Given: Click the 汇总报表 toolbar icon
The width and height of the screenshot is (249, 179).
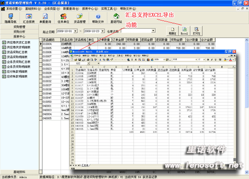Looking at the screenshot, I should (29, 19).
